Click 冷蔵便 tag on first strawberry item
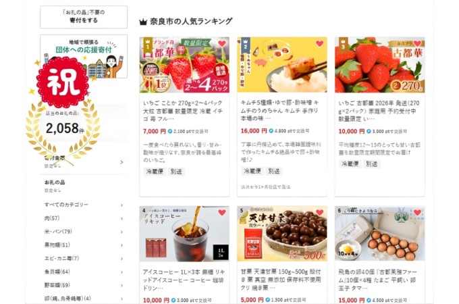The image size is (459, 304). [x=155, y=172]
